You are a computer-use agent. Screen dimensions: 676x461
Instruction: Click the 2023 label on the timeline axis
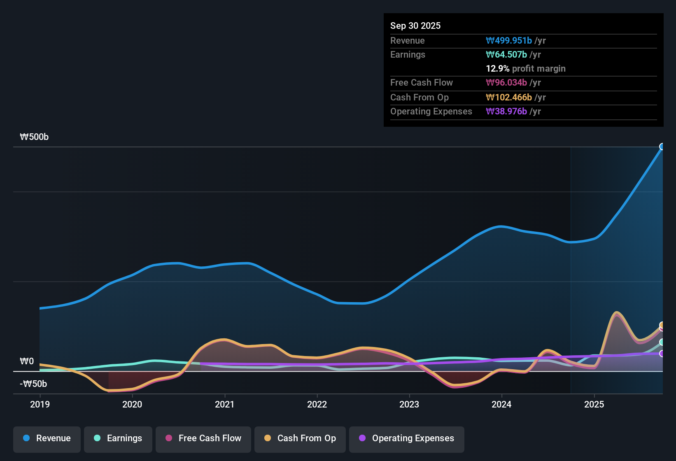point(409,405)
